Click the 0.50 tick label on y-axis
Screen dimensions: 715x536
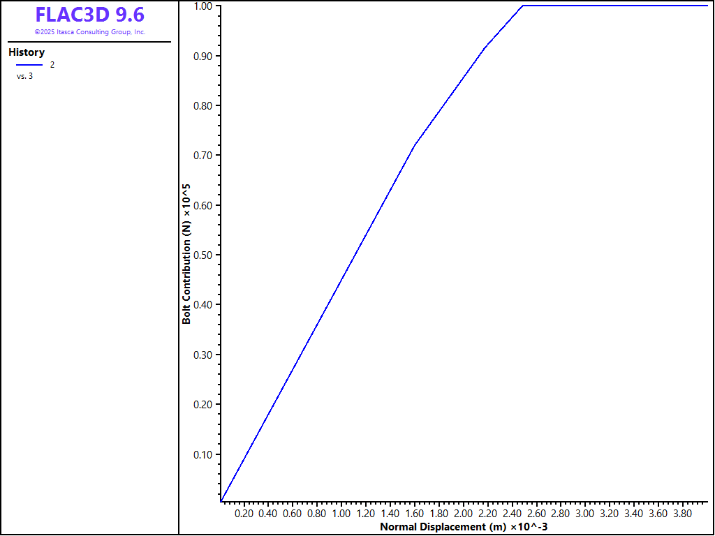click(x=202, y=255)
